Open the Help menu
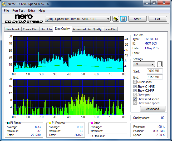 [x=42, y=11]
